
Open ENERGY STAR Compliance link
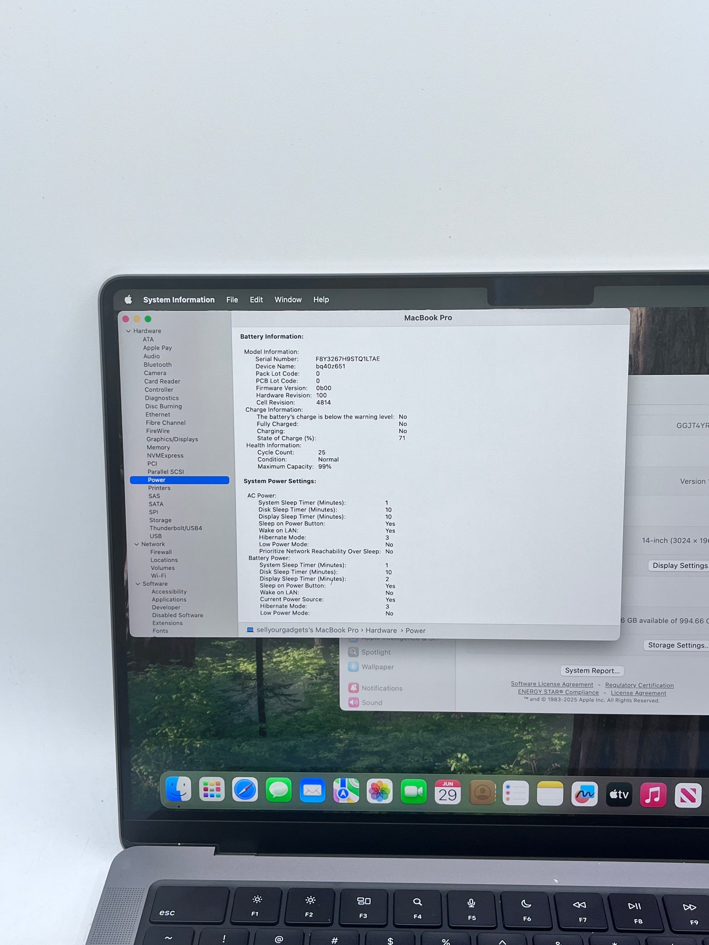(x=558, y=692)
